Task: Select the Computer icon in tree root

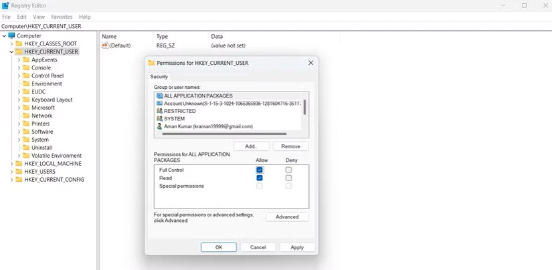Action: [11, 35]
